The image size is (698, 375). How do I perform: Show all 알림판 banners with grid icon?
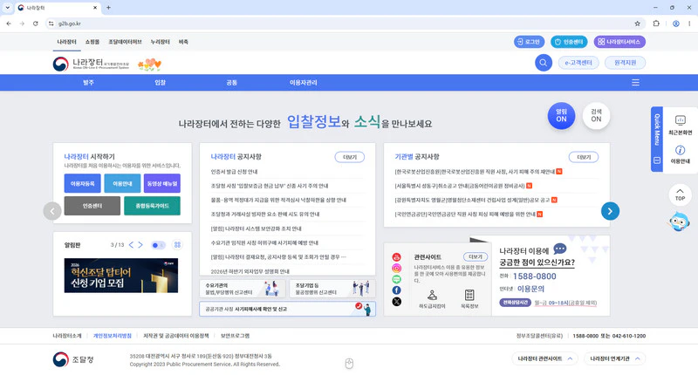click(177, 245)
